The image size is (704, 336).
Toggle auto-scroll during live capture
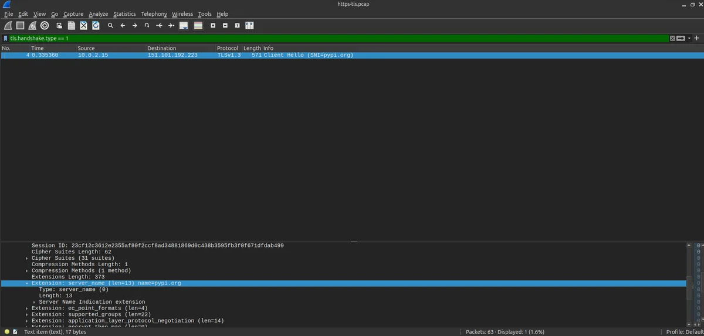[184, 25]
